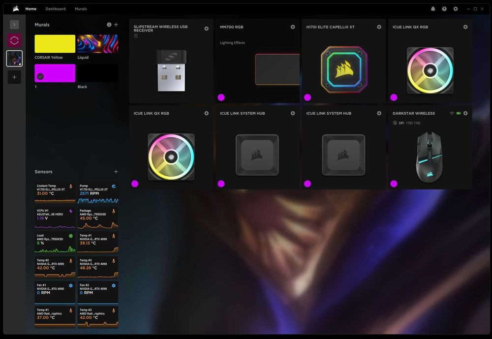
Task: Open MM700 RGB mousepad image
Action: point(277,69)
